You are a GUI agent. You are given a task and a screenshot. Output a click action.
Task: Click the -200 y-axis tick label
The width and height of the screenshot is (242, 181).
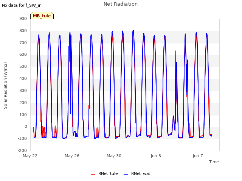coord(22,150)
